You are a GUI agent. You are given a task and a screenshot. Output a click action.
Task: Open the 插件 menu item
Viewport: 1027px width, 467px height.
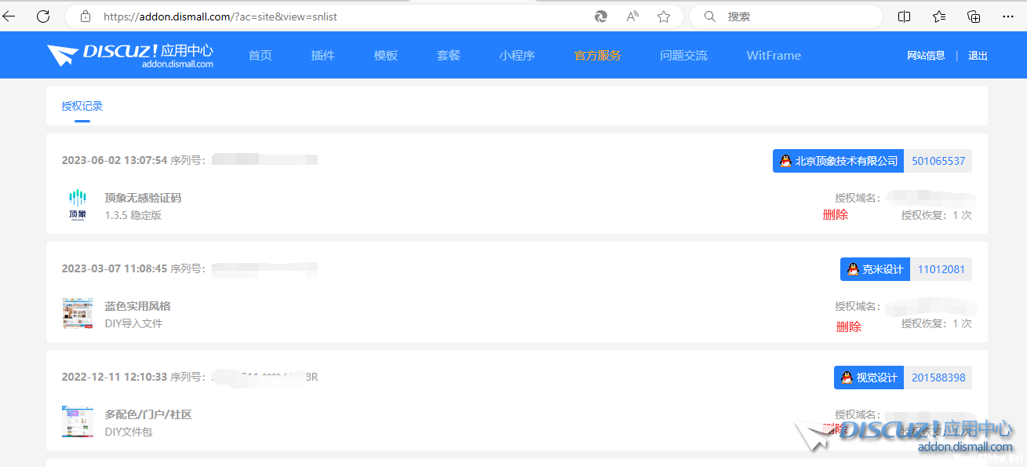(322, 56)
